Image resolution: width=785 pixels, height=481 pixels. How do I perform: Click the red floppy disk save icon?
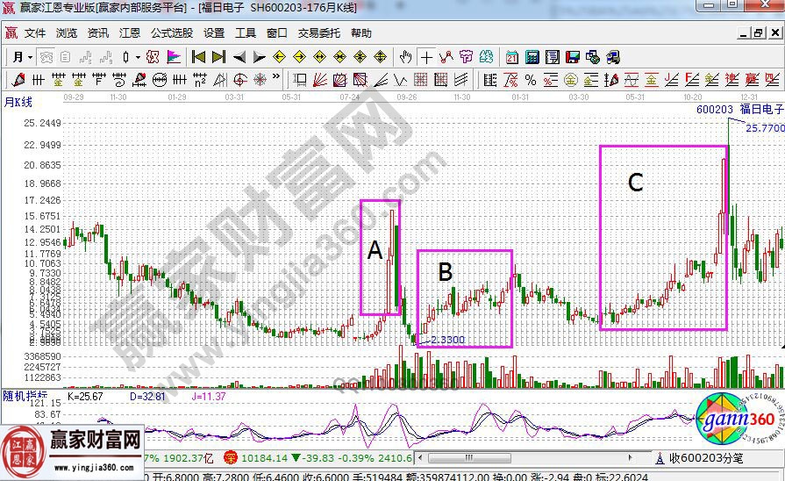(573, 57)
